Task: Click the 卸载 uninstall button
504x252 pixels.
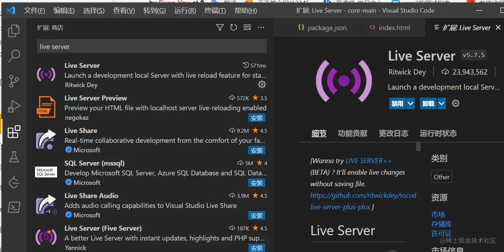Action: click(428, 104)
